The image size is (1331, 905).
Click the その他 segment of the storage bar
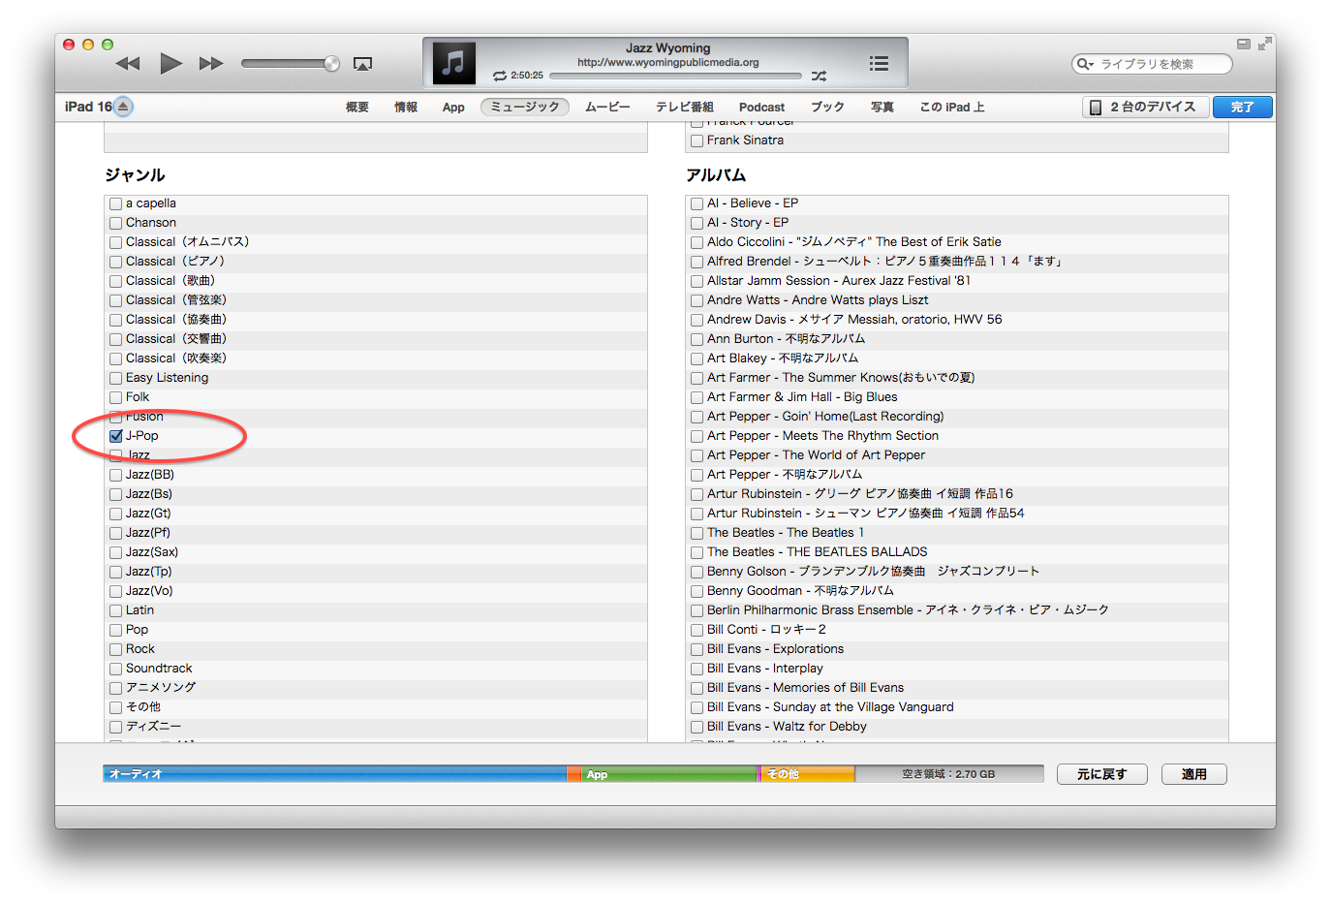tap(806, 774)
